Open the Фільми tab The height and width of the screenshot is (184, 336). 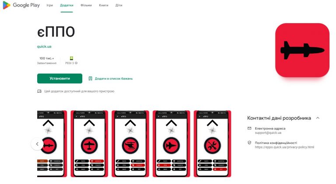click(x=86, y=5)
